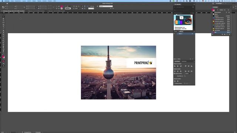Viewport: 237px width, 133px height.
Task: Delete swatch with Farbfelder trash icon
Action: pyautogui.click(x=229, y=34)
